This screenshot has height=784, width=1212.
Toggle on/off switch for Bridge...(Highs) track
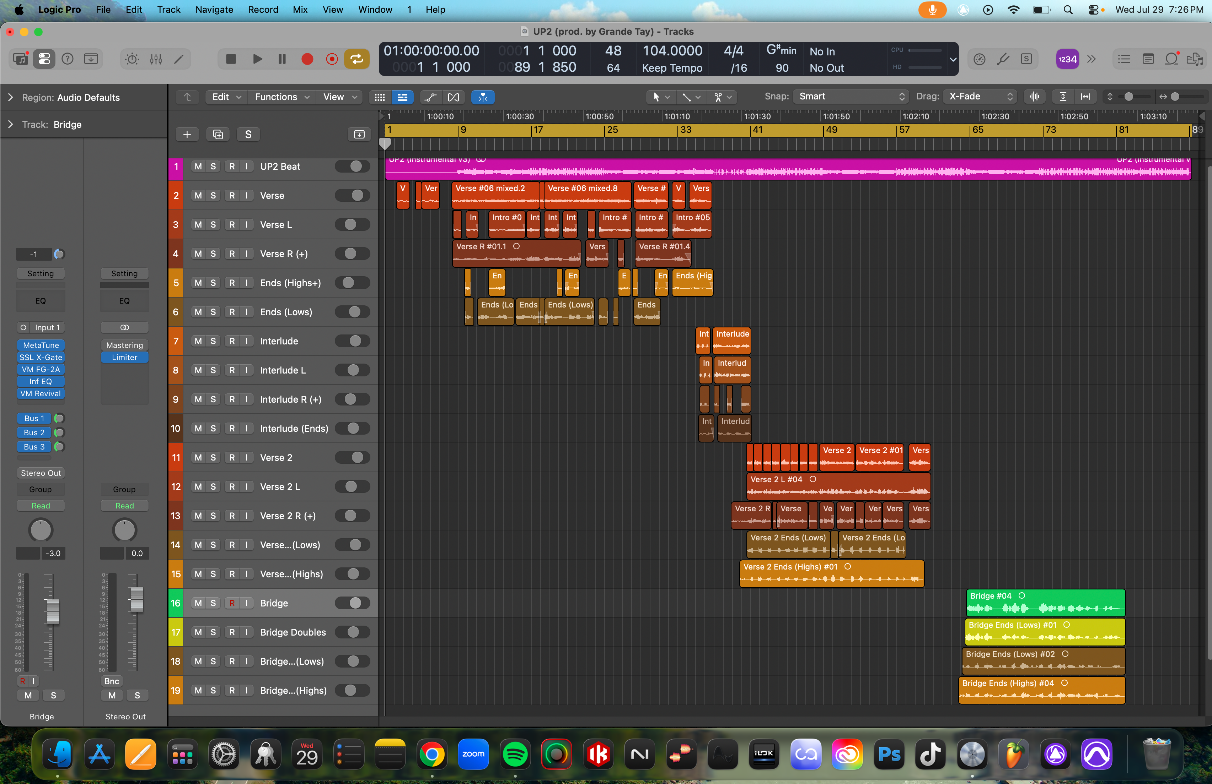point(352,690)
